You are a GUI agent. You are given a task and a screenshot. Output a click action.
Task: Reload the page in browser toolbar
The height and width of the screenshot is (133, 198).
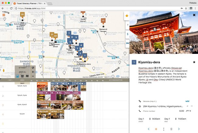pyautogui.click(x=11, y=8)
